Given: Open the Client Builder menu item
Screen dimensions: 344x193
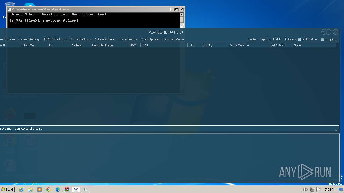Looking at the screenshot, I should 8,39.
